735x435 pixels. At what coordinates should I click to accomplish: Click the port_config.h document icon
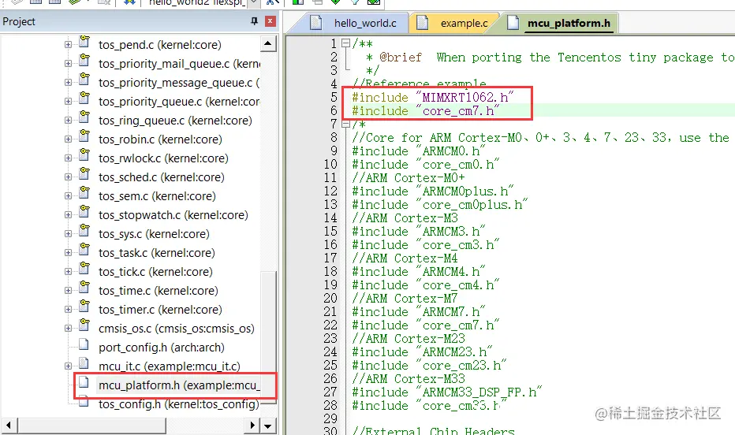coord(84,344)
